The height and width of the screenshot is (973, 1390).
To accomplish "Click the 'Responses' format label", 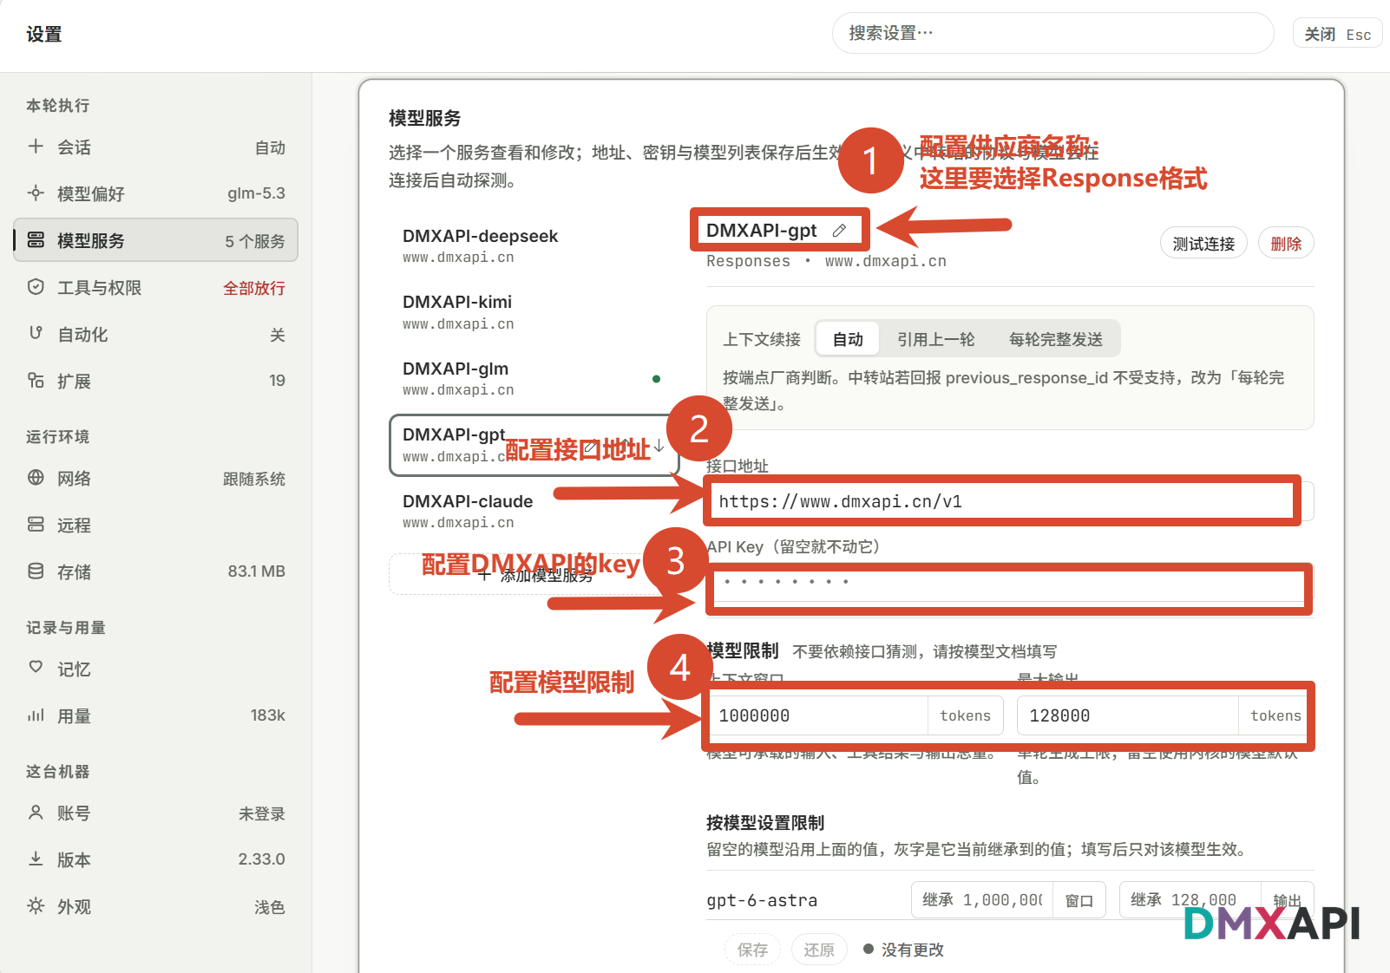I will (x=748, y=261).
